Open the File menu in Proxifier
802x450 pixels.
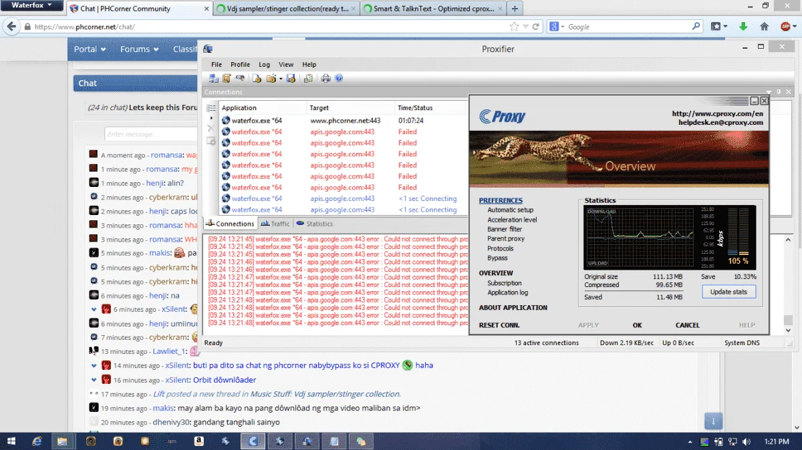[x=217, y=65]
